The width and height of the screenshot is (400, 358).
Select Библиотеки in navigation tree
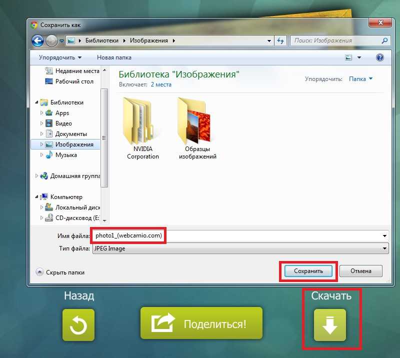(x=67, y=102)
